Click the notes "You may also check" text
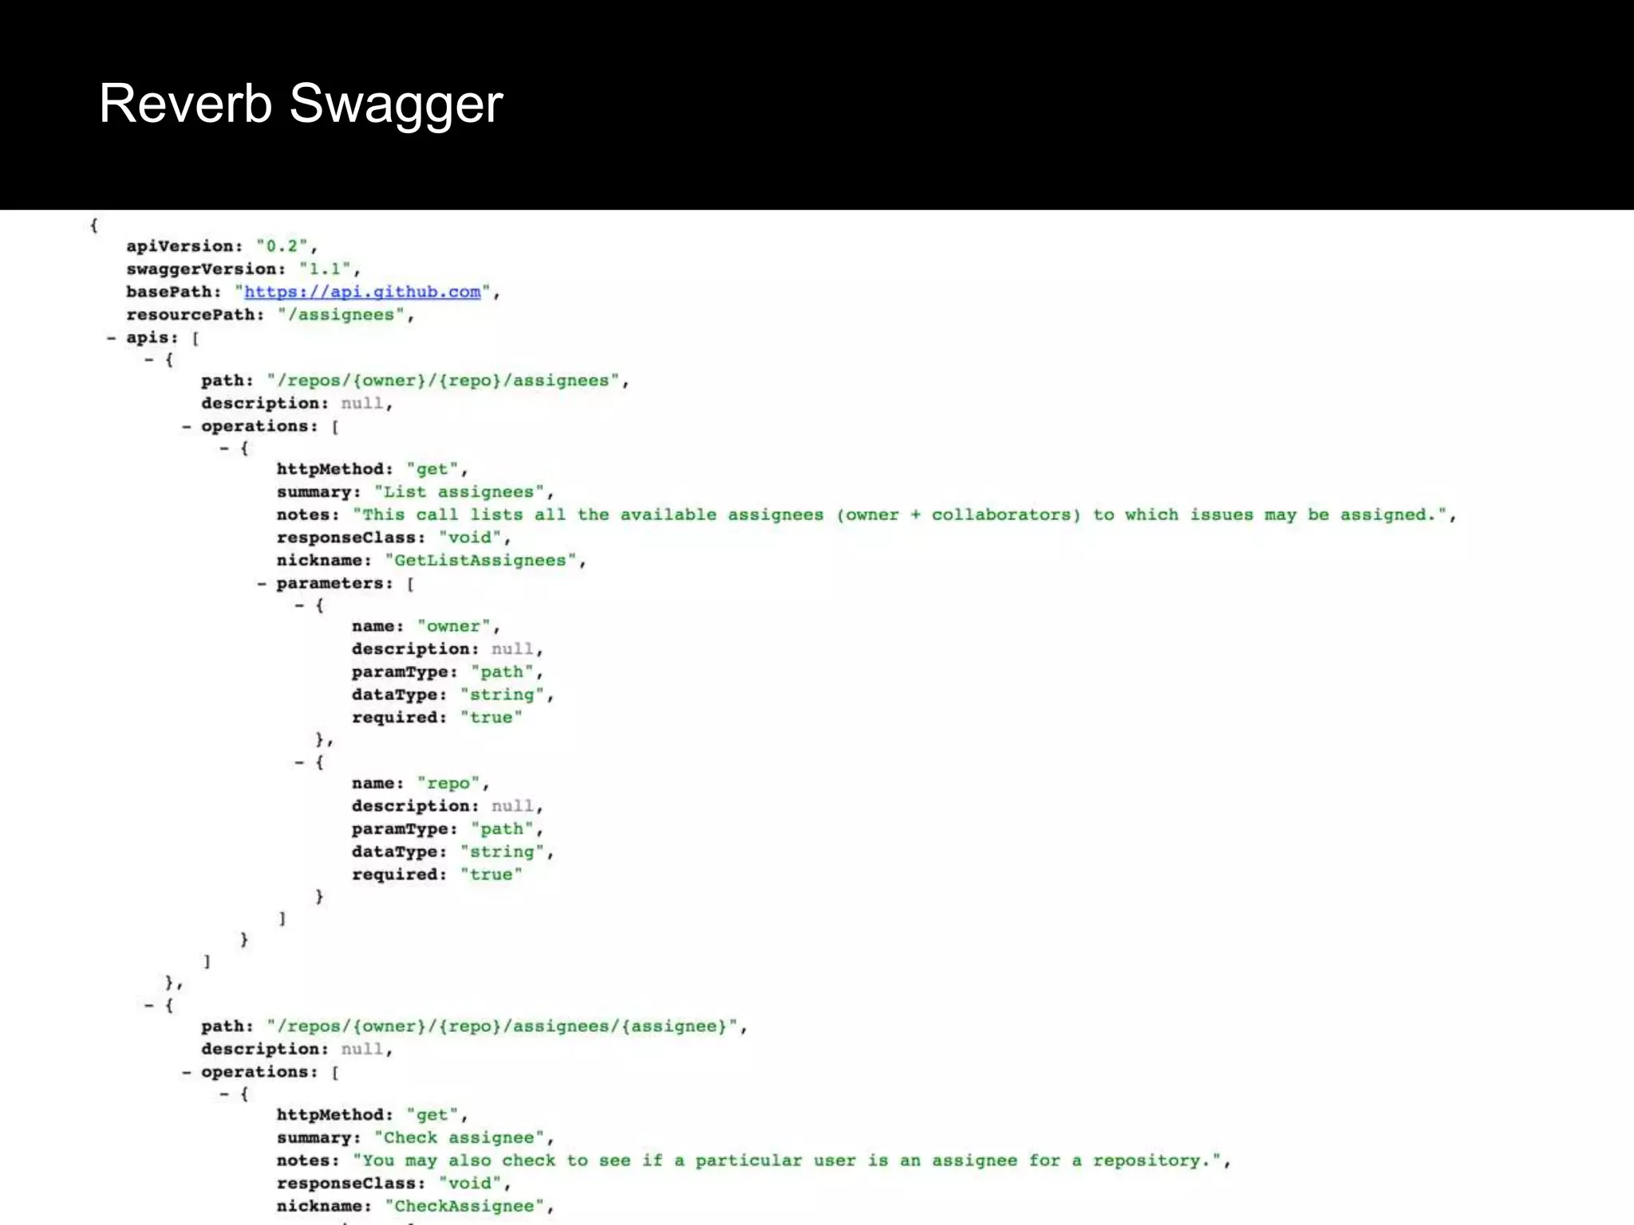This screenshot has width=1634, height=1225. [787, 1161]
